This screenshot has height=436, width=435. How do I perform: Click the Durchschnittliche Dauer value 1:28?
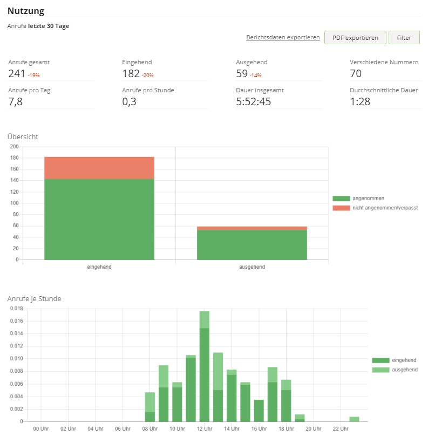[360, 101]
